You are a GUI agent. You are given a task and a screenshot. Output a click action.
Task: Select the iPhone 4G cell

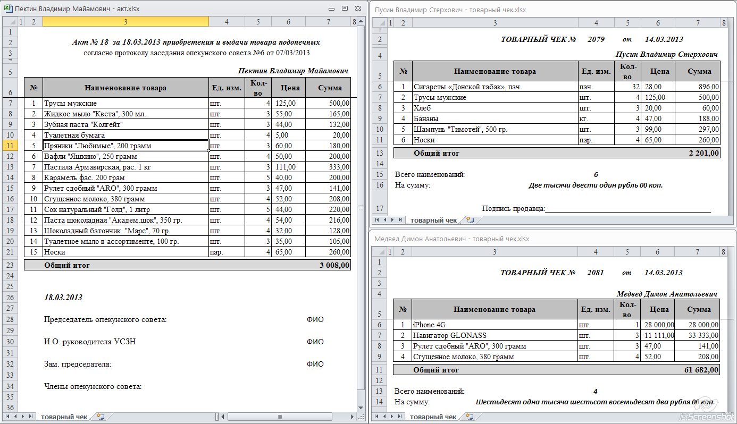495,325
